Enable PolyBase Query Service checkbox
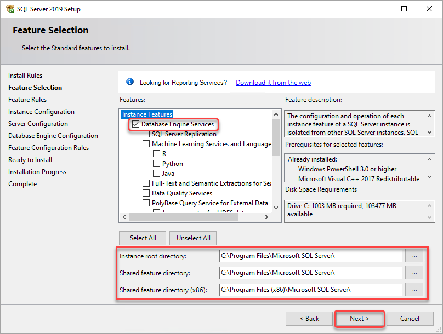Viewport: 443px width, 334px height. (x=146, y=203)
